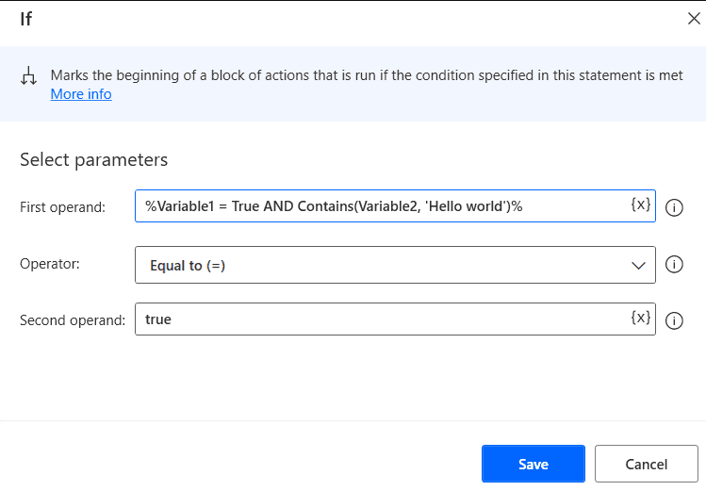Viewport: 706px width, 491px height.
Task: Click into the Second operand 'true' field
Action: [x=377, y=319]
